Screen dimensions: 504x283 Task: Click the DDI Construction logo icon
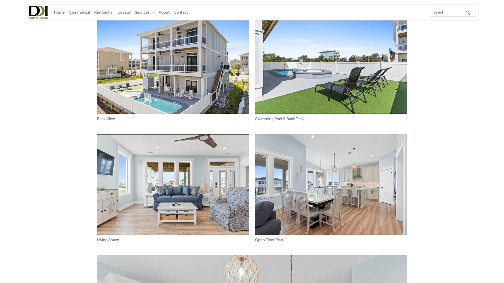tap(38, 12)
